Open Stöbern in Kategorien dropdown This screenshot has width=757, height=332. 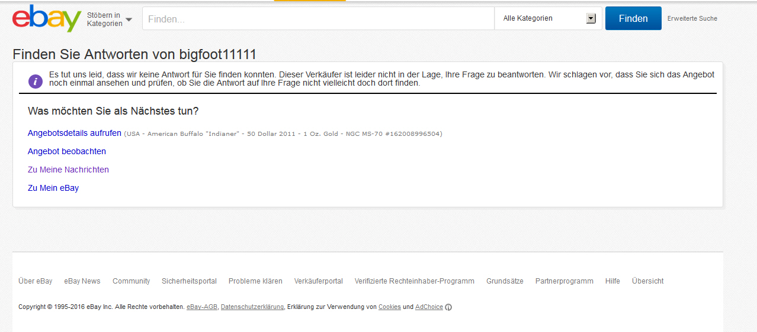(110, 19)
